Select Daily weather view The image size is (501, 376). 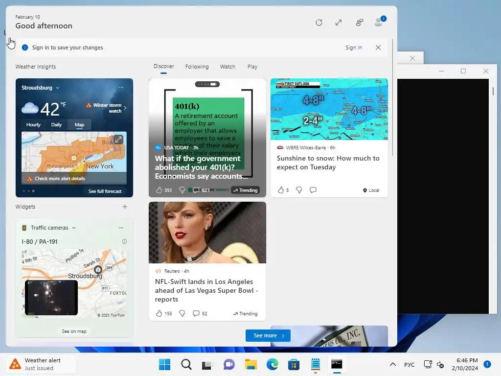(56, 125)
